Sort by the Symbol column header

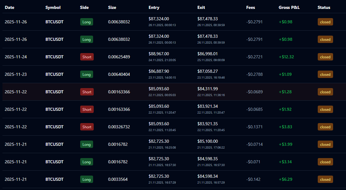pyautogui.click(x=53, y=7)
